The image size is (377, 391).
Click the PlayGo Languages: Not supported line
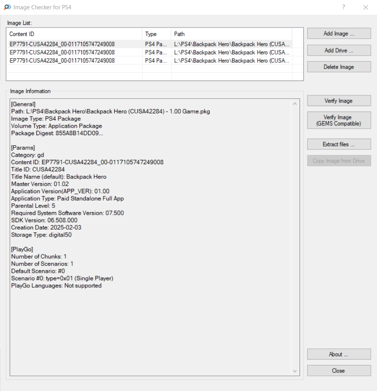point(56,286)
